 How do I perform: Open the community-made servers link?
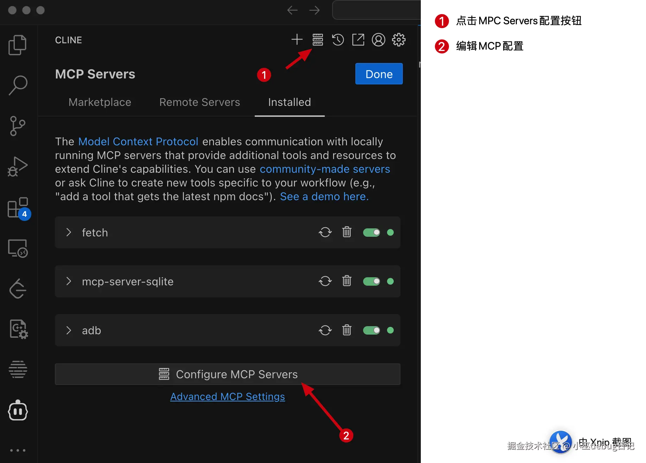325,169
